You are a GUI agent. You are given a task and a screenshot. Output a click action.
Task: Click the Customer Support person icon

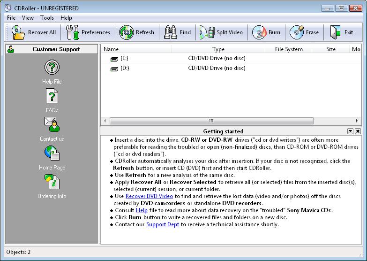click(11, 49)
